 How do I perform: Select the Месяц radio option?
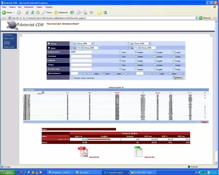(49, 44)
